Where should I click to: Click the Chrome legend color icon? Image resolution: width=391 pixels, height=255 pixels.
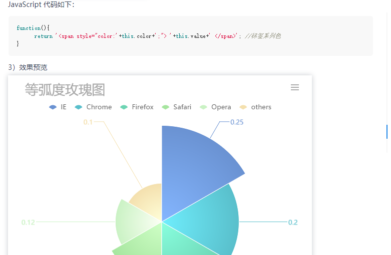pyautogui.click(x=79, y=107)
